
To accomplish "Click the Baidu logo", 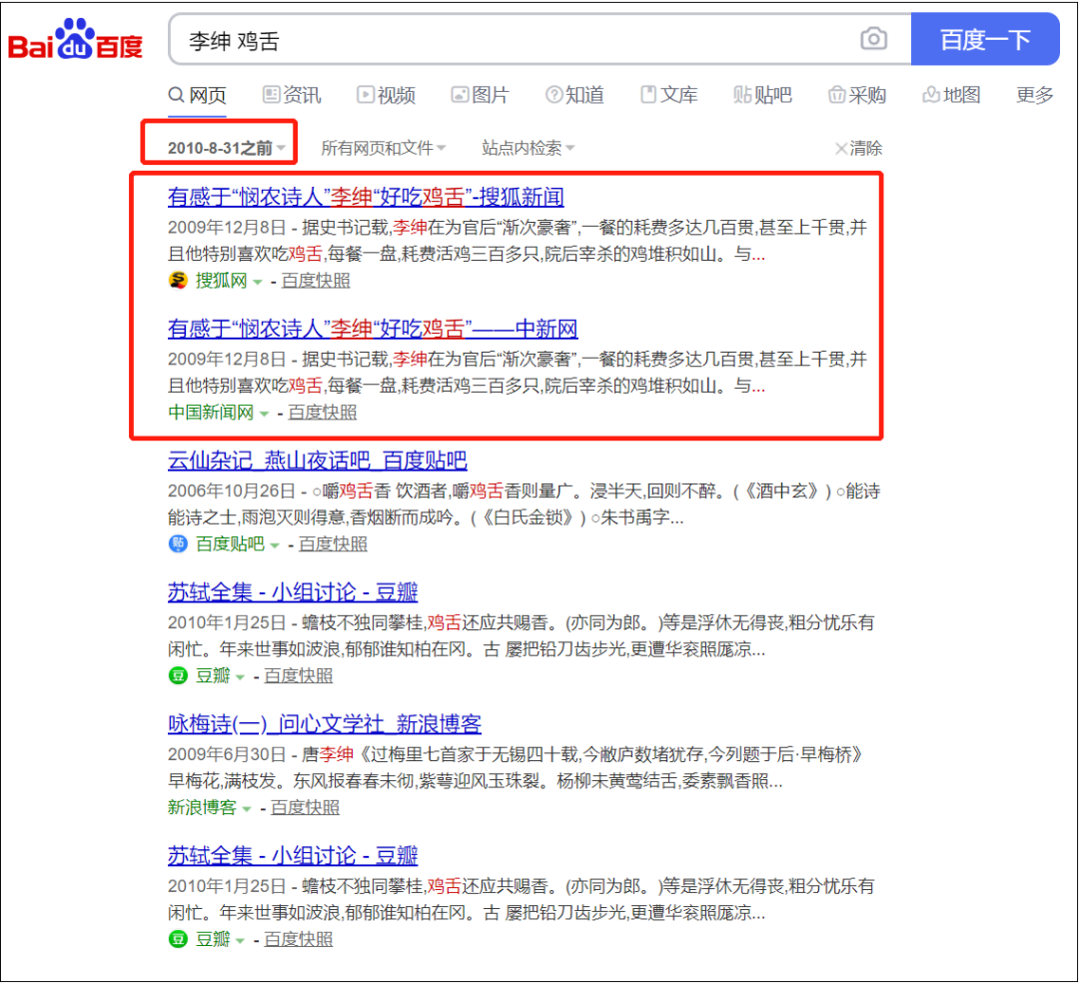I will pyautogui.click(x=75, y=40).
